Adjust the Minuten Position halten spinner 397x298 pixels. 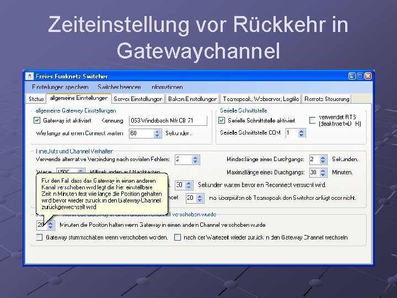click(50, 225)
